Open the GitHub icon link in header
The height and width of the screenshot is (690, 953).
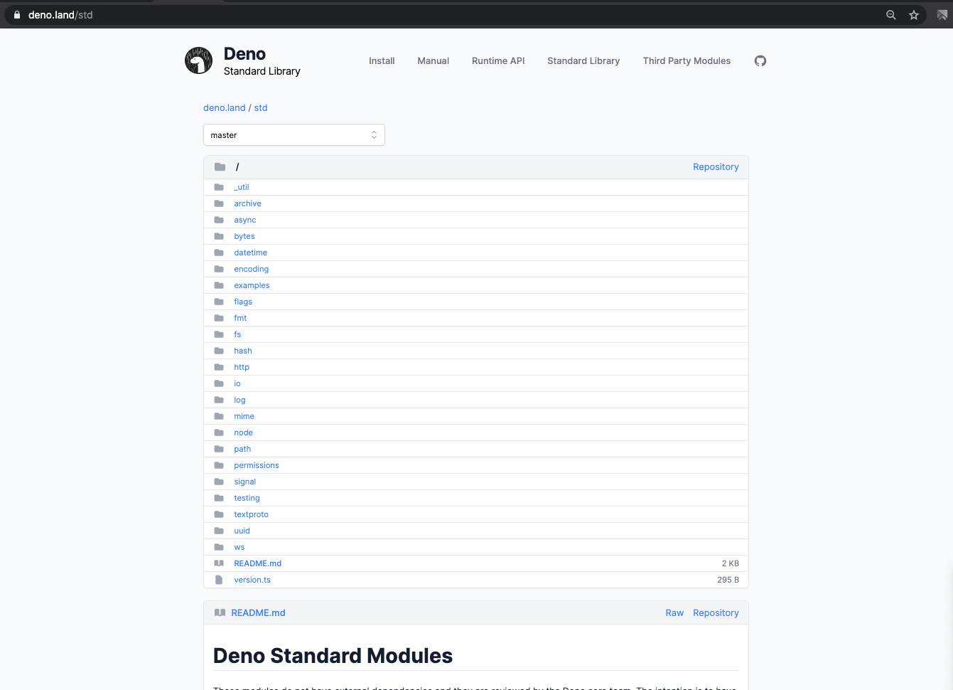(x=760, y=61)
